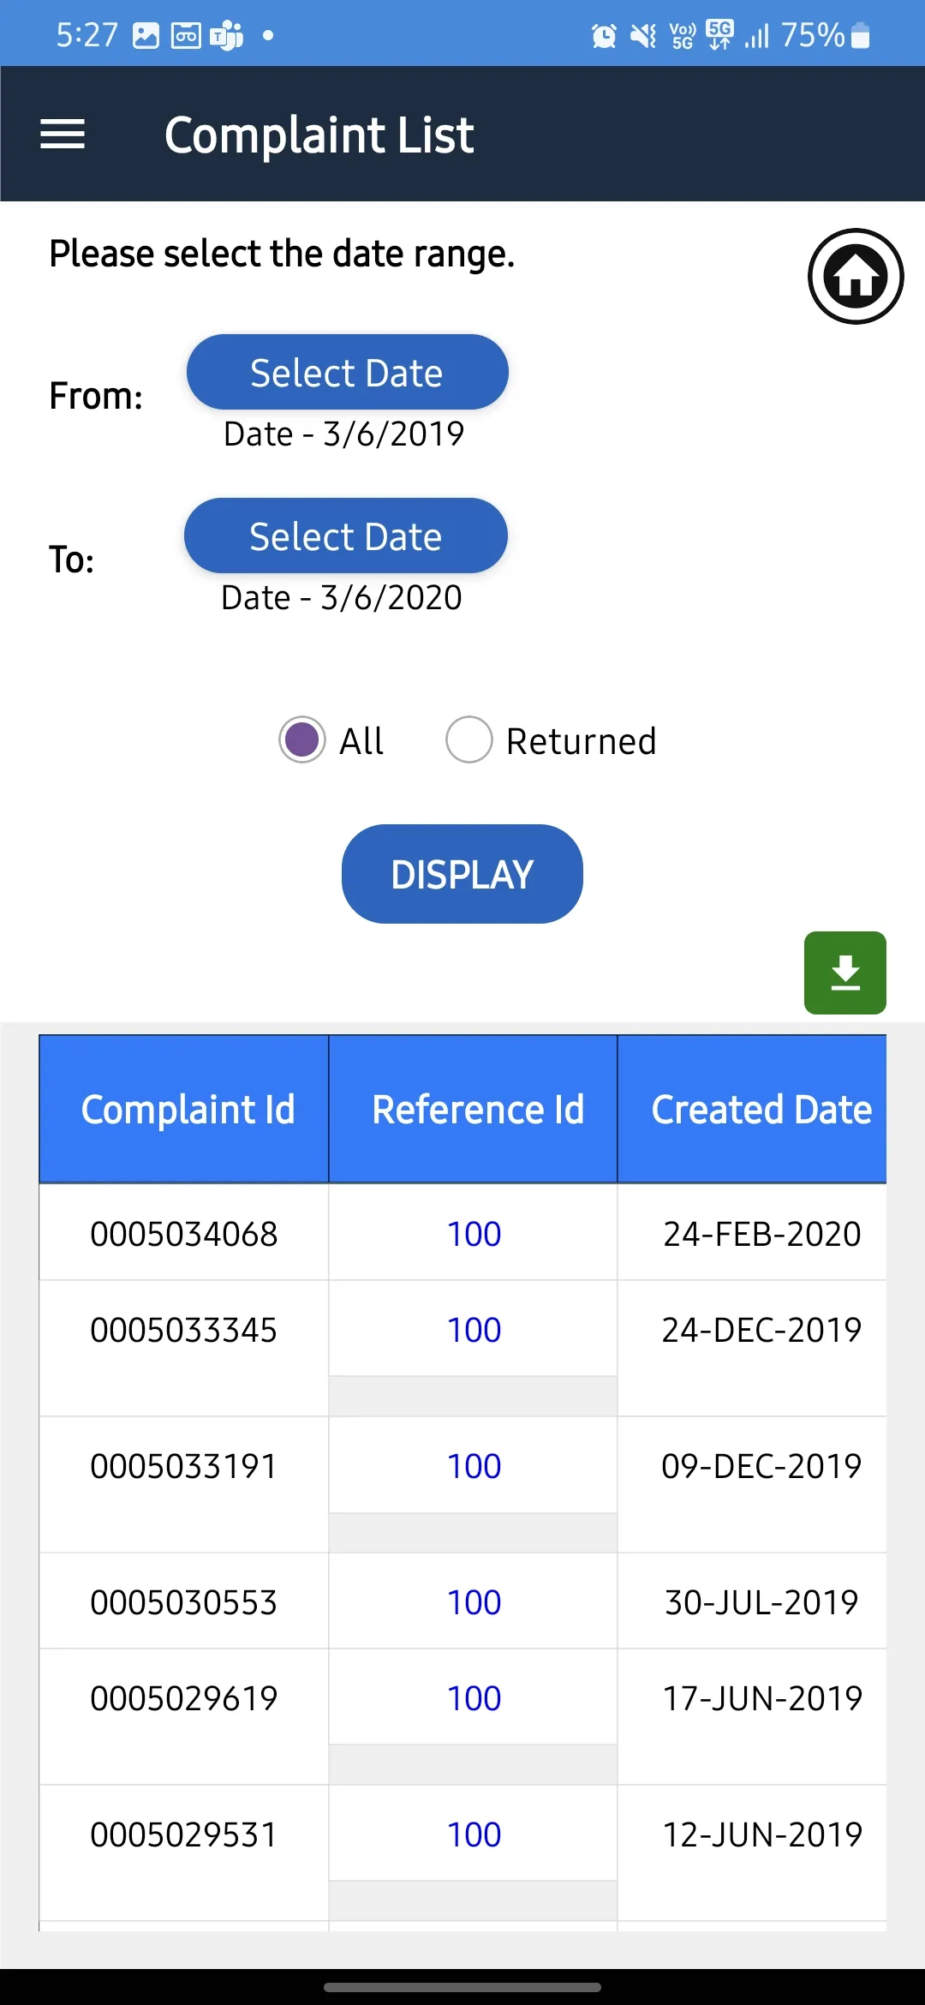Tap Select Date for the From field
Viewport: 925px width, 2005px height.
(347, 373)
